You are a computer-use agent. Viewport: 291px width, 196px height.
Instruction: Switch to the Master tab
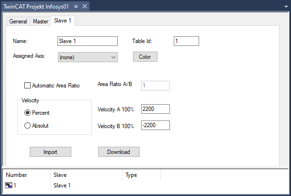pyautogui.click(x=41, y=22)
